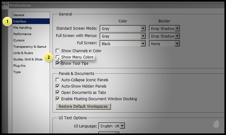The width and height of the screenshot is (226, 135).
Task: Select the General preferences category
Action: [x=19, y=15]
